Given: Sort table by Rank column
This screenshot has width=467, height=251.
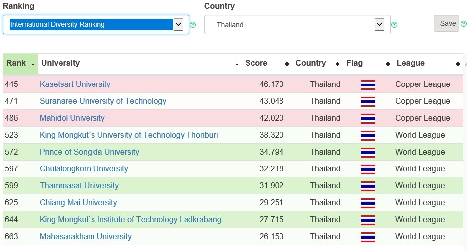Looking at the screenshot, I should (x=20, y=63).
